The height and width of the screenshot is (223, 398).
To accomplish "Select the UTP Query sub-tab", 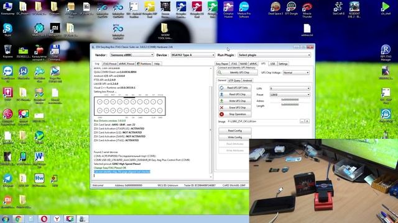I will [x=234, y=81].
